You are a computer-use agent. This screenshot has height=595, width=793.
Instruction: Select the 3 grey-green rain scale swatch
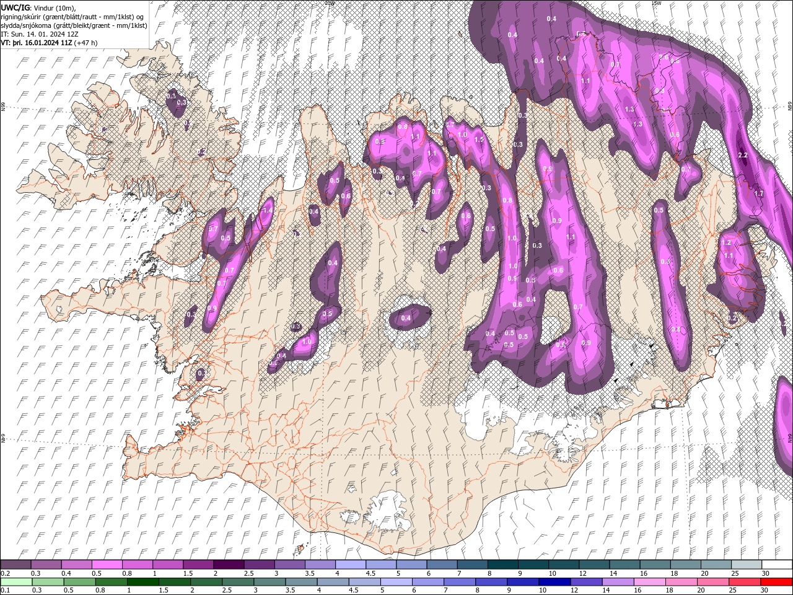[269, 582]
